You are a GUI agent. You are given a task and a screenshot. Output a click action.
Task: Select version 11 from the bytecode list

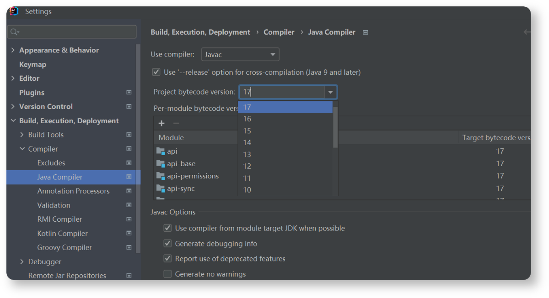tap(247, 178)
